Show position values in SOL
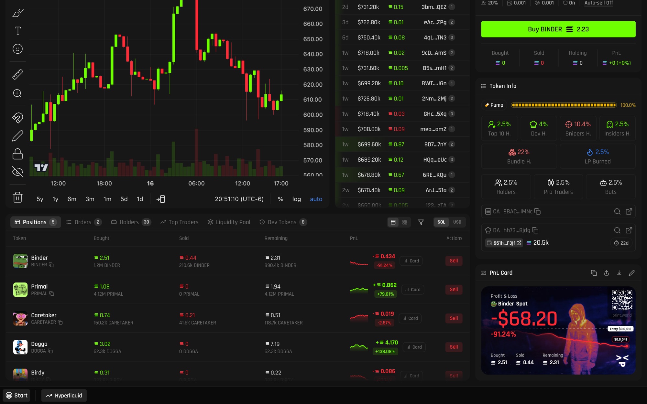The height and width of the screenshot is (404, 647). [x=441, y=222]
